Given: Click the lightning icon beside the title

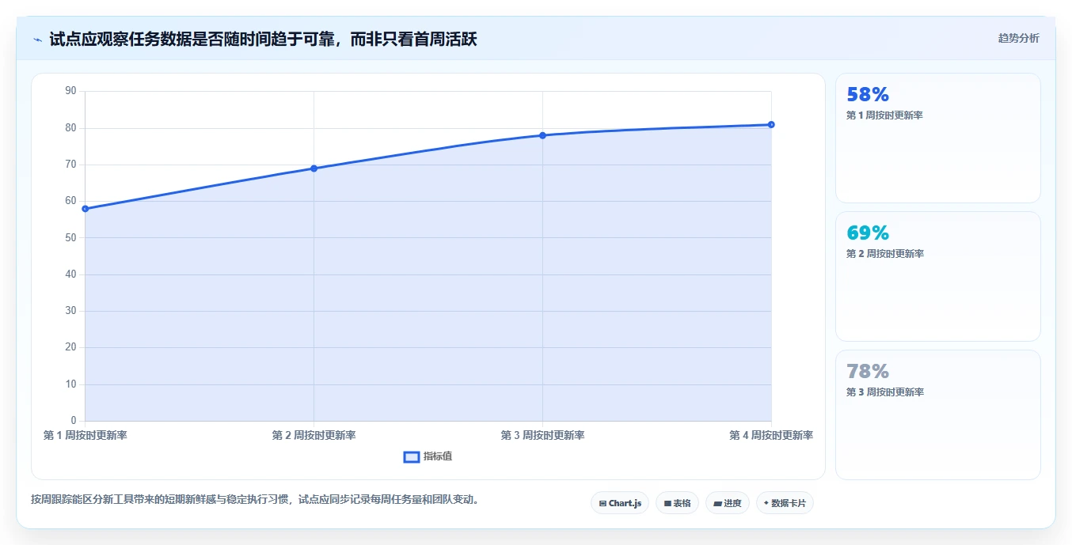Looking at the screenshot, I should [37, 40].
